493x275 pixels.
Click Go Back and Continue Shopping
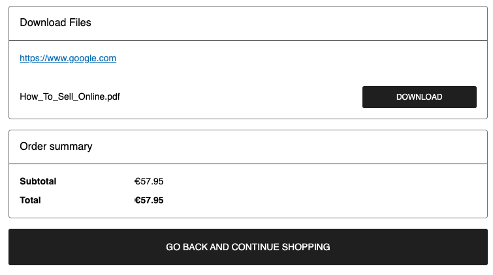[247, 247]
